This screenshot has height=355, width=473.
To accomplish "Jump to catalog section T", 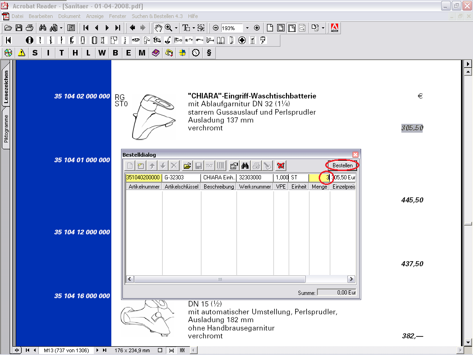I will coord(61,53).
